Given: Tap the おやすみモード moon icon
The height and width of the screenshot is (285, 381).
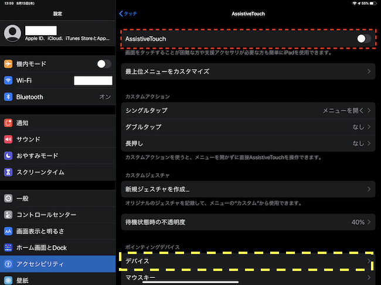Looking at the screenshot, I should pos(8,156).
